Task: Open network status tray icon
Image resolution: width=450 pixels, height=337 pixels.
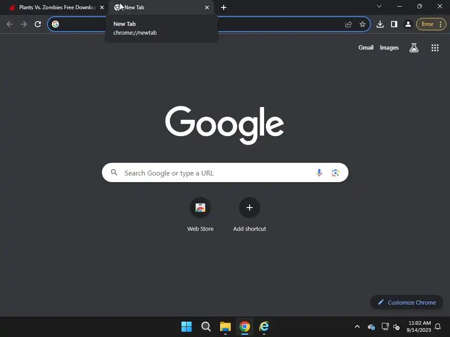Action: 385,326
